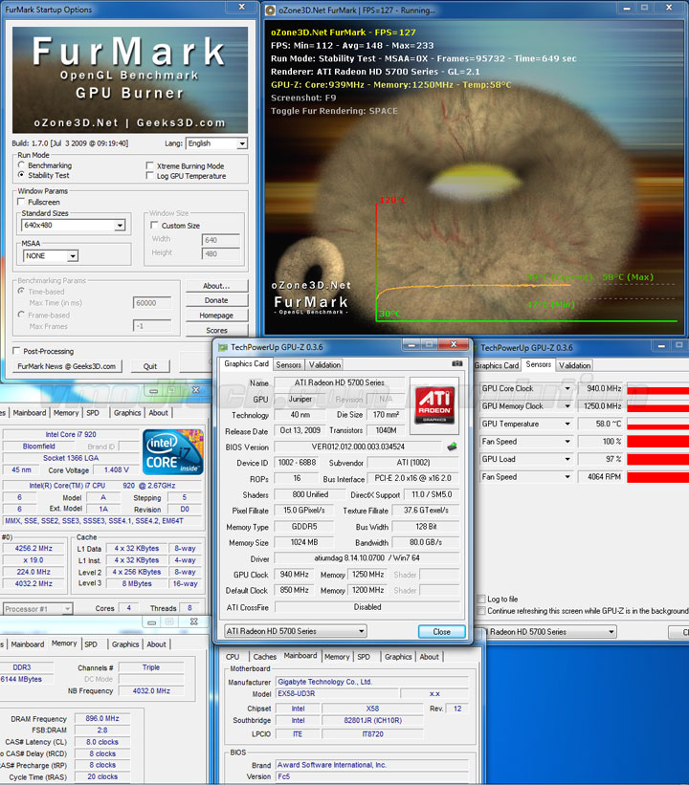Open Graphics tab in memory CPU-Z window

coord(125,644)
